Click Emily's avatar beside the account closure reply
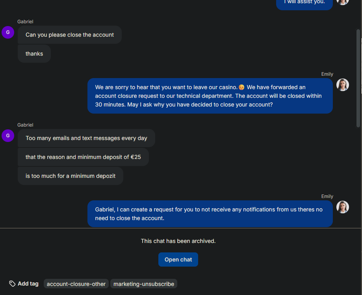362x295 pixels. point(342,85)
